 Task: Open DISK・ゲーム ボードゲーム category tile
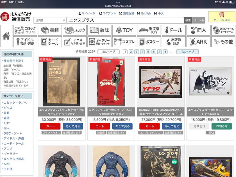coord(223,30)
